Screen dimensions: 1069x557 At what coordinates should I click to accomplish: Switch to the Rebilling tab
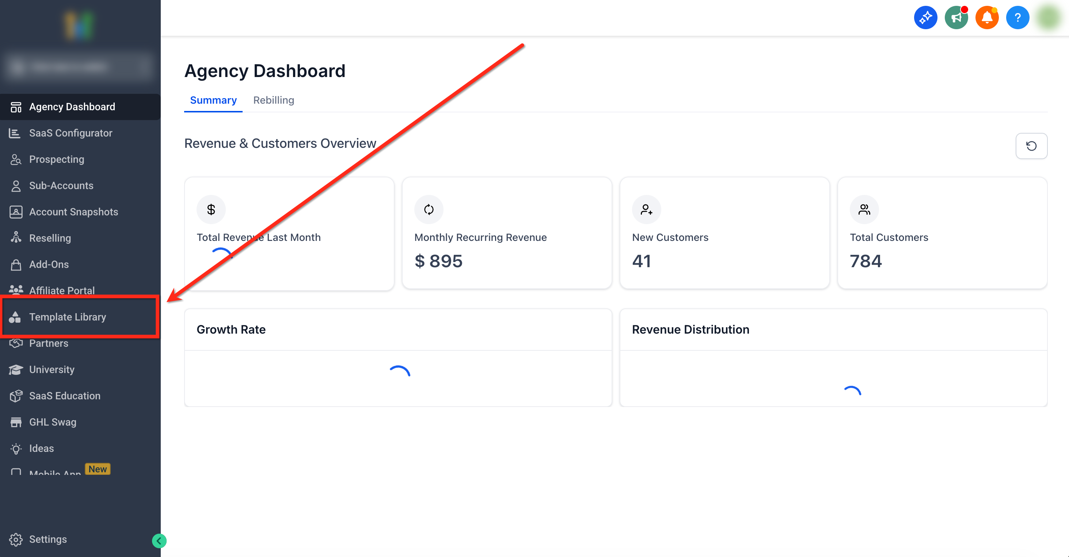[x=274, y=100]
